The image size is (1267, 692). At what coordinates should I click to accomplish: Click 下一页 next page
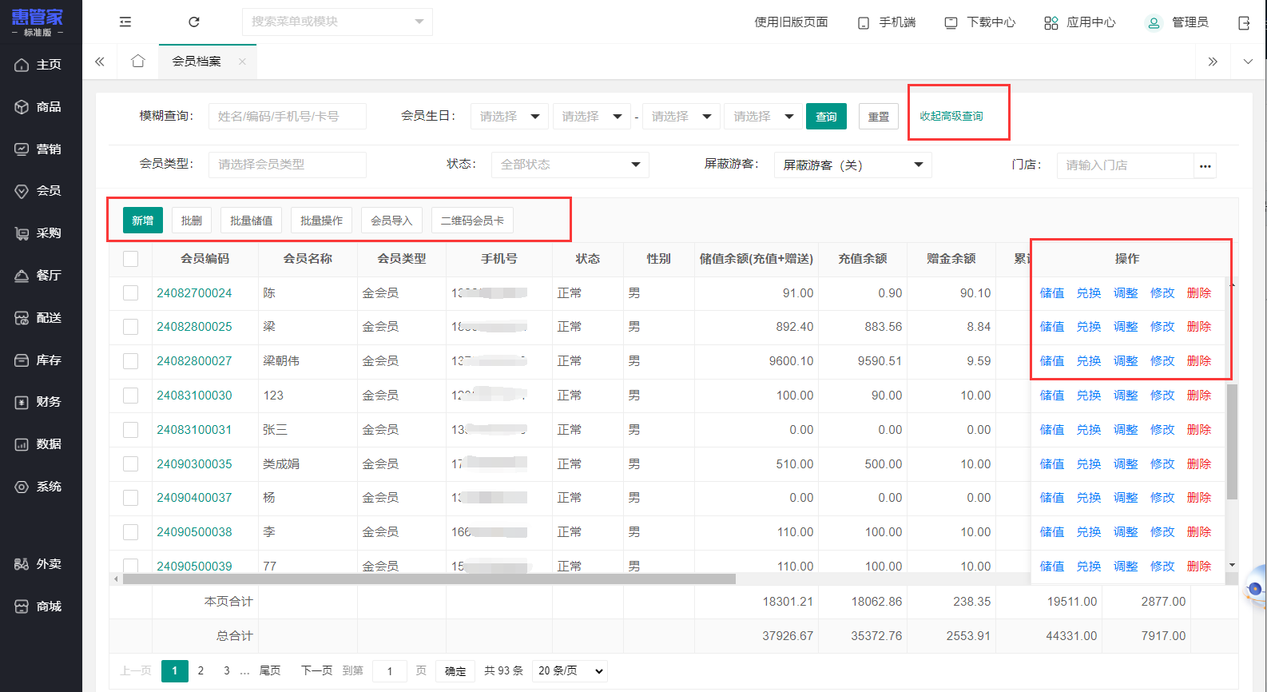click(x=316, y=671)
